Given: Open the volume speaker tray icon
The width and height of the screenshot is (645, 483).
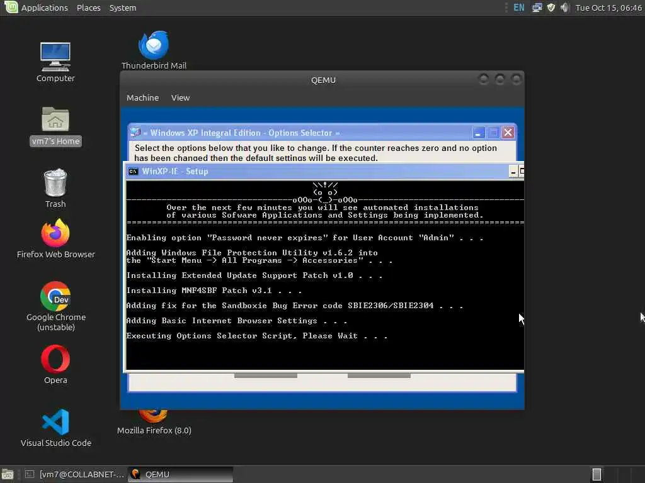Looking at the screenshot, I should [x=565, y=8].
